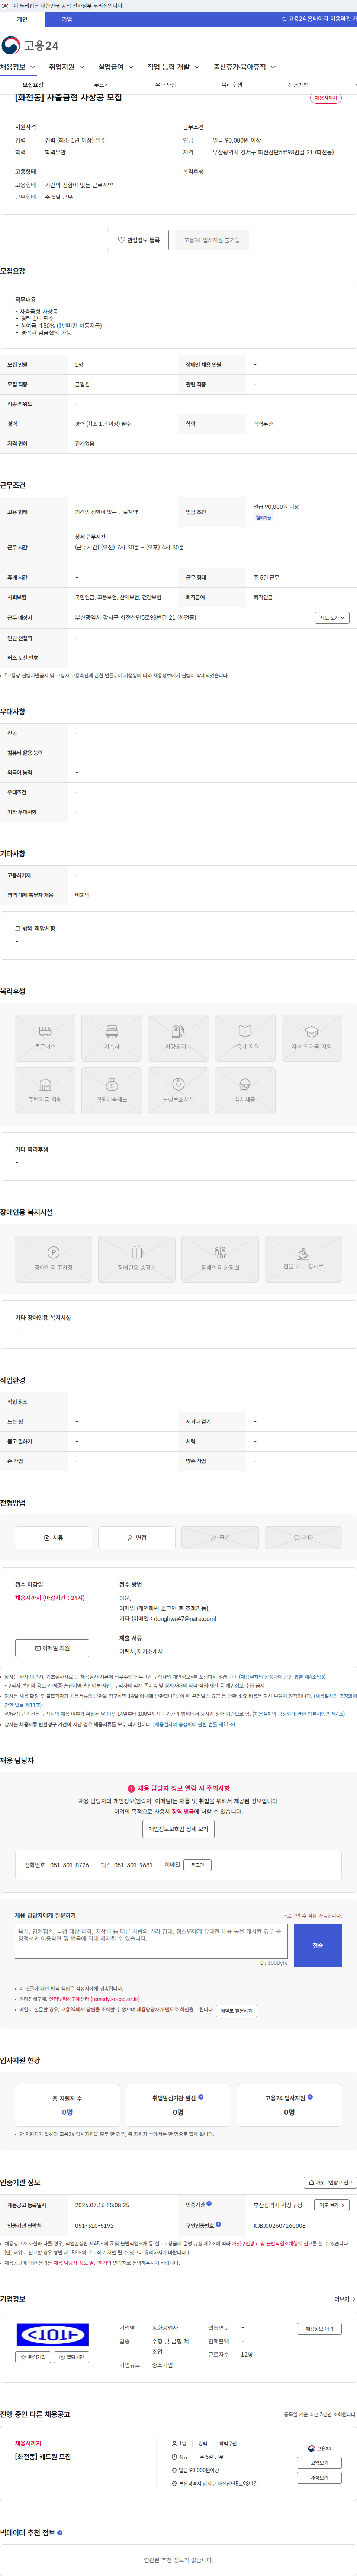Image resolution: width=357 pixels, height=2576 pixels.
Task: Focus the 채용 담당자에게 질문하기 text box
Action: tap(151, 1941)
